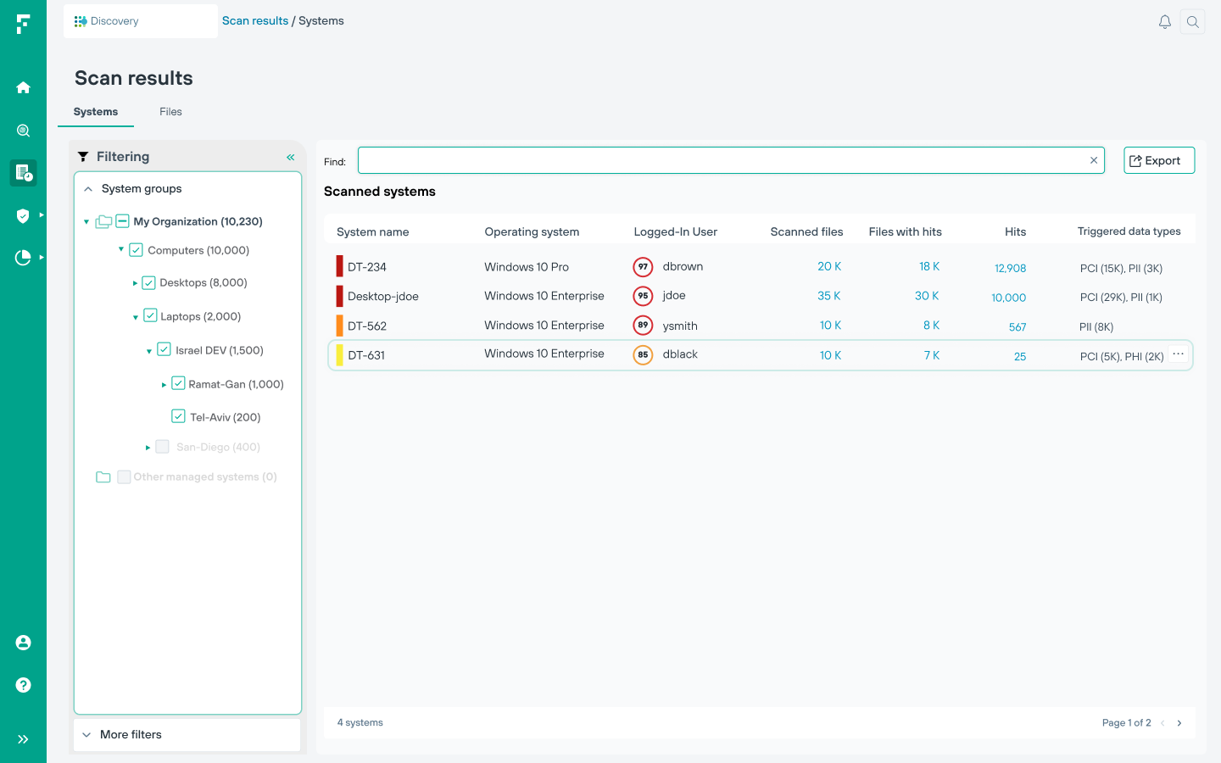The height and width of the screenshot is (763, 1221).
Task: Click the Home icon in sidebar
Action: pos(23,87)
